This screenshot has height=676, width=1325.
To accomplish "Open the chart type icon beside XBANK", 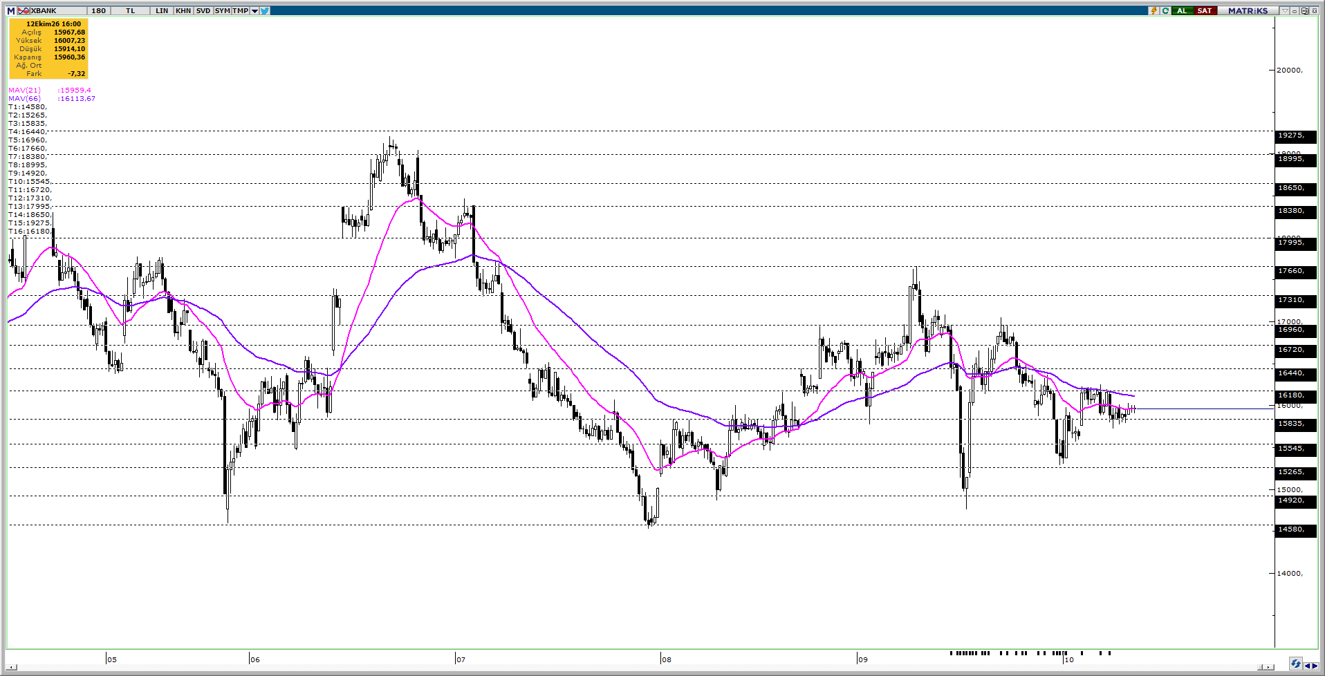I will coord(24,10).
